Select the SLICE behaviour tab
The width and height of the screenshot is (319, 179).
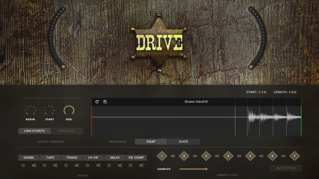click(183, 142)
